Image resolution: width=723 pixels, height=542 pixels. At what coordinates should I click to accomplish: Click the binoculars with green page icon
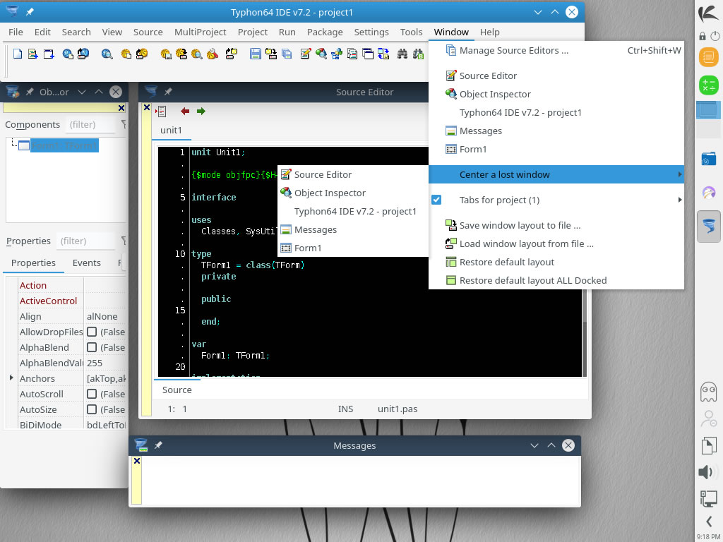(x=418, y=54)
